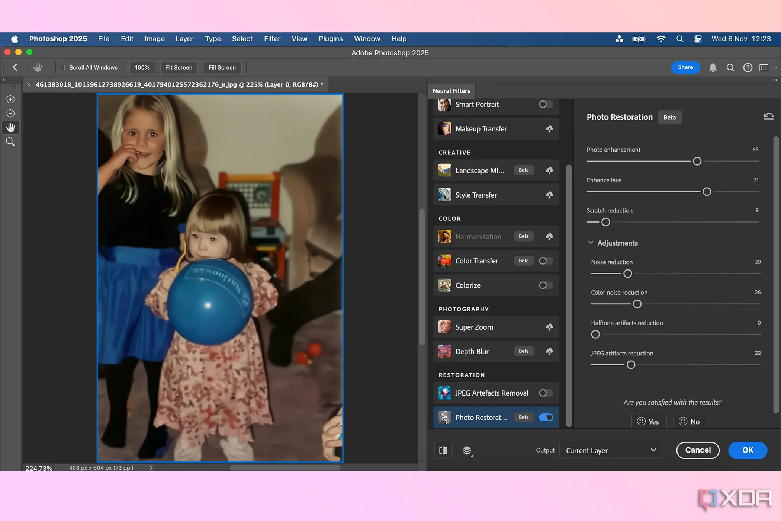Click the layer preview stack icon
Viewport: 781px width, 521px height.
pyautogui.click(x=467, y=451)
